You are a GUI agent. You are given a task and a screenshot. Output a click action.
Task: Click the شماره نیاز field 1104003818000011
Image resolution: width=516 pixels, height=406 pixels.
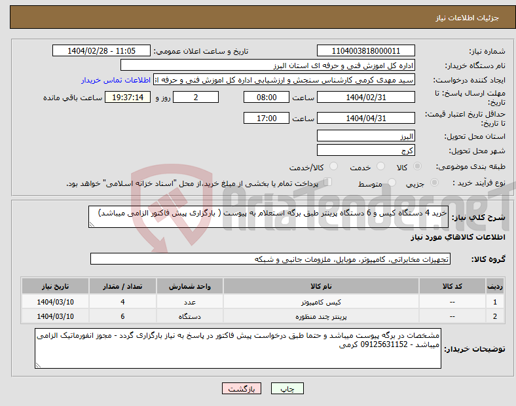365,50
